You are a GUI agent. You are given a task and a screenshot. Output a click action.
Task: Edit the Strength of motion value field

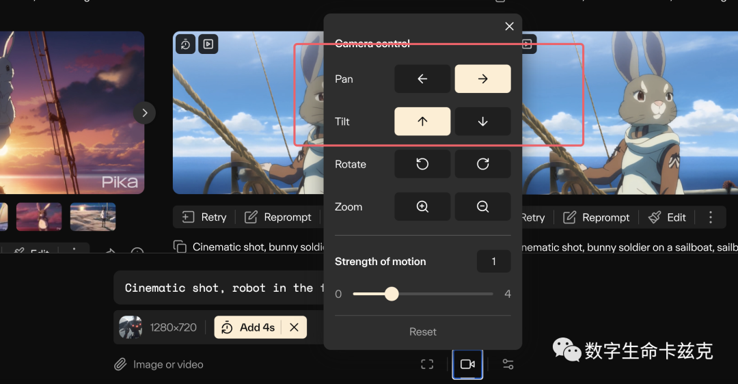point(494,261)
